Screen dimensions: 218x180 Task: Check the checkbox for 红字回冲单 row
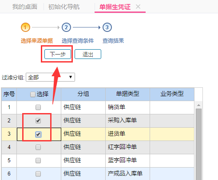pyautogui.click(x=38, y=147)
